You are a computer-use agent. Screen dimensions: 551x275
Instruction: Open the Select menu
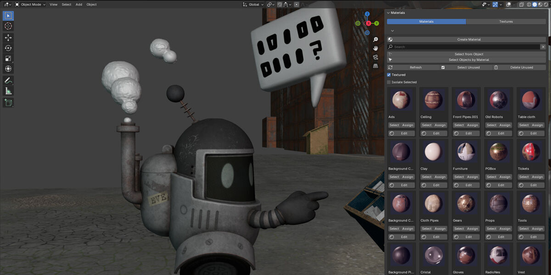(67, 4)
